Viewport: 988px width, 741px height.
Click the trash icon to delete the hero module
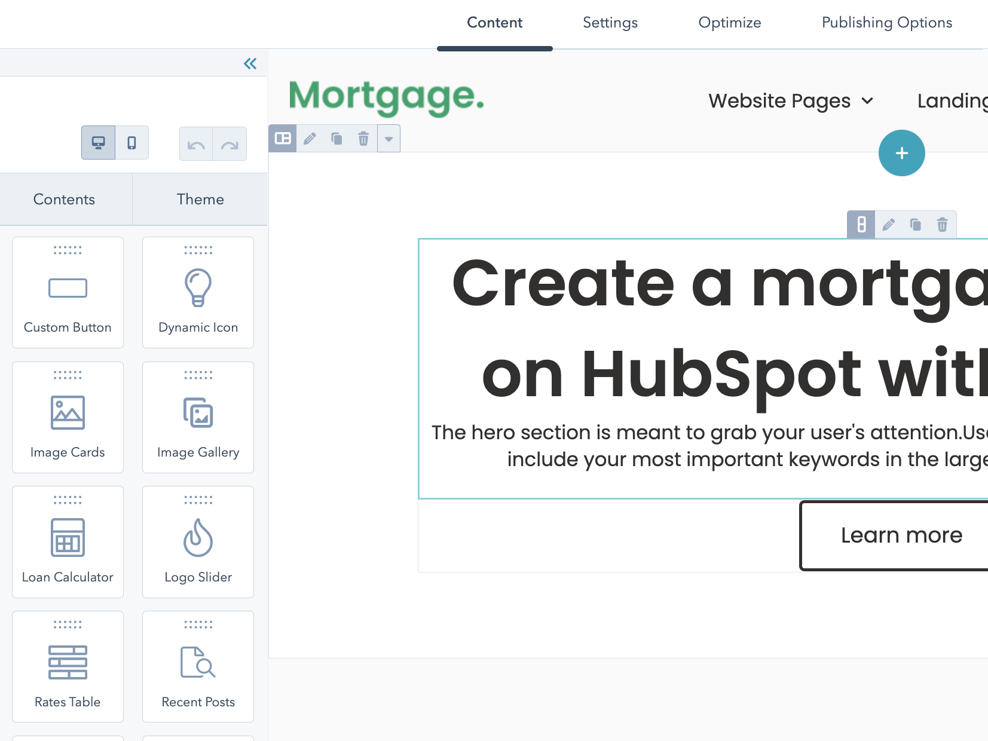943,225
